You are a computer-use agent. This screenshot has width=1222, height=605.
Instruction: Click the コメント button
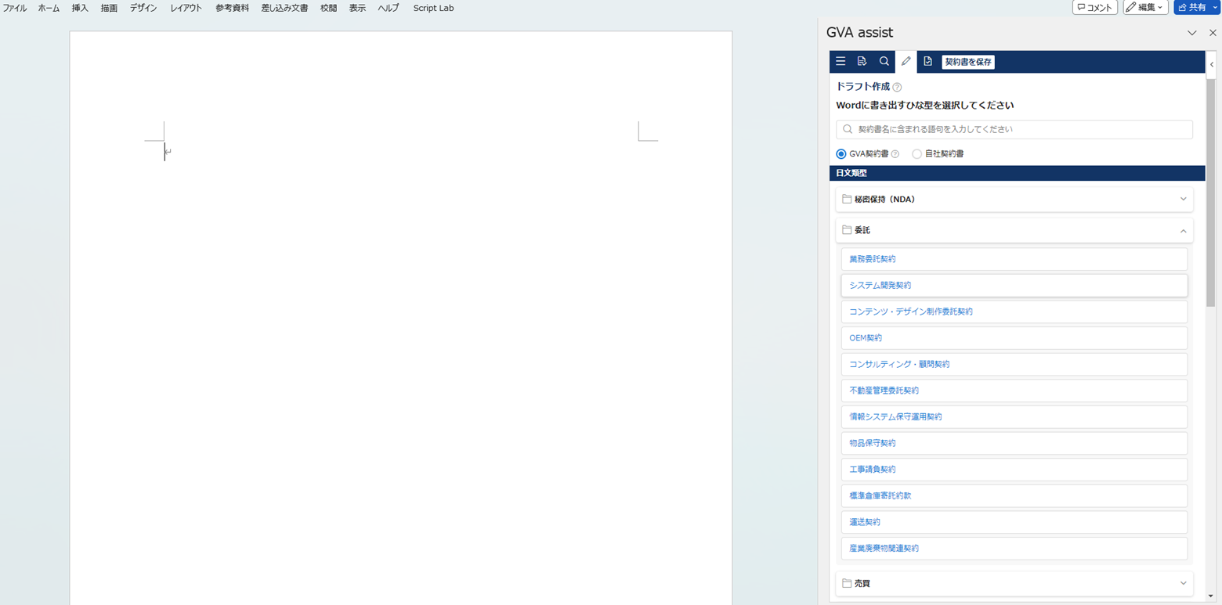(x=1095, y=8)
